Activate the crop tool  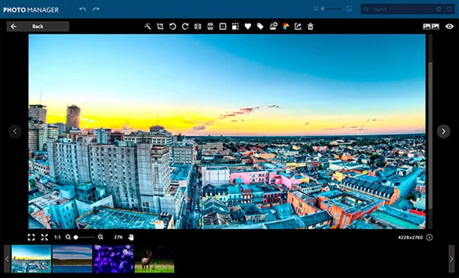click(160, 27)
